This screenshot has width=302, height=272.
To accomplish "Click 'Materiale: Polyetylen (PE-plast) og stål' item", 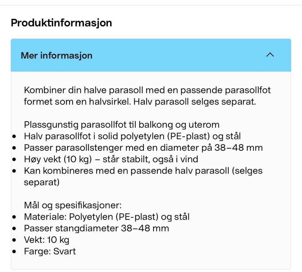I will coord(107,217).
